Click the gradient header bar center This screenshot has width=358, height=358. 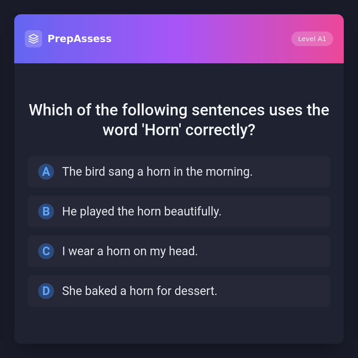(x=199, y=39)
